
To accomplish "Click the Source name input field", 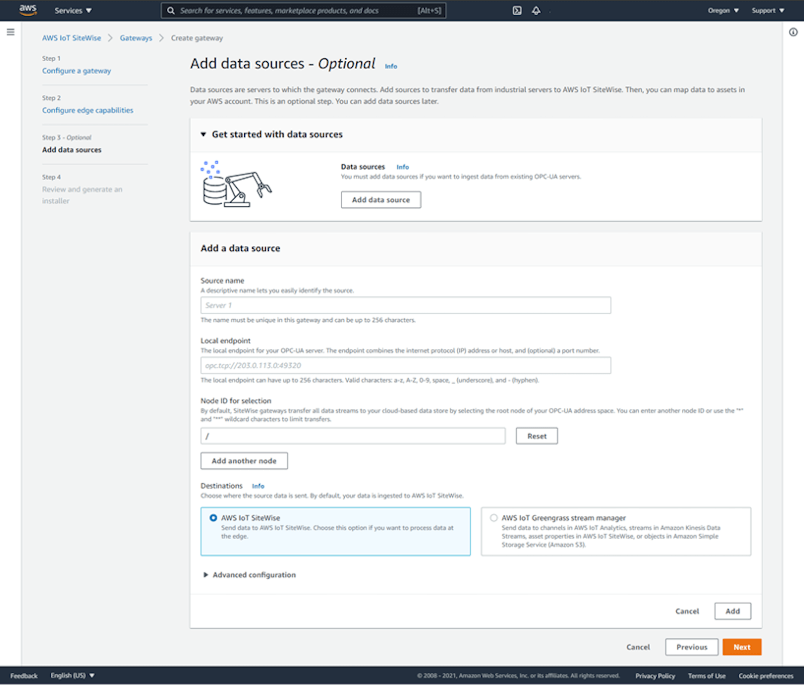I will (406, 305).
